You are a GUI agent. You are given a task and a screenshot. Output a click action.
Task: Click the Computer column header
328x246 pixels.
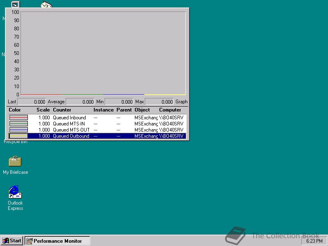click(x=170, y=110)
